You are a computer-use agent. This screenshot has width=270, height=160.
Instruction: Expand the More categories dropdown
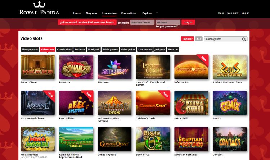173,49
